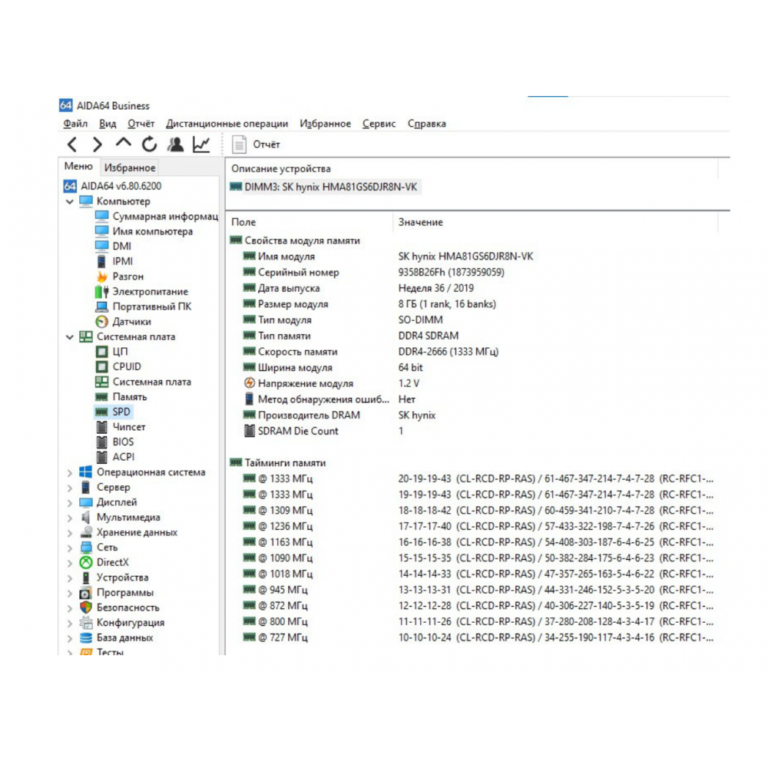
Task: Collapse the Системная плата parent node
Action: (x=70, y=337)
